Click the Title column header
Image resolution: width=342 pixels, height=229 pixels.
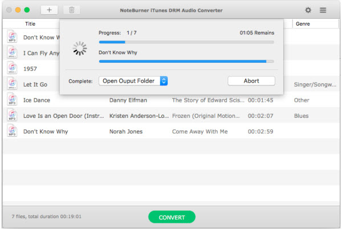[30, 24]
